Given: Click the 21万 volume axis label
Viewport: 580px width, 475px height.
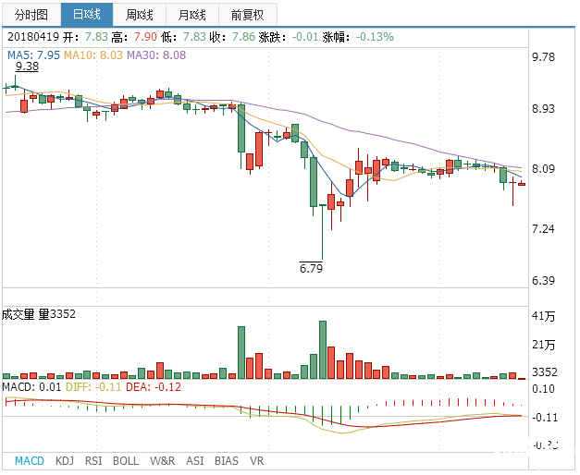Looking at the screenshot, I should [543, 345].
